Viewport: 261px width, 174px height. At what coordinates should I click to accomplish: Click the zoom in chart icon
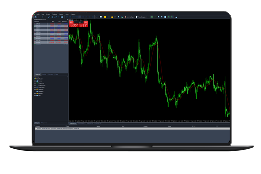pyautogui.click(x=159, y=17)
